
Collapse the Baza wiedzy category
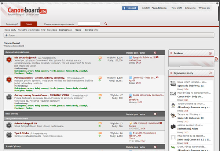[155, 114]
